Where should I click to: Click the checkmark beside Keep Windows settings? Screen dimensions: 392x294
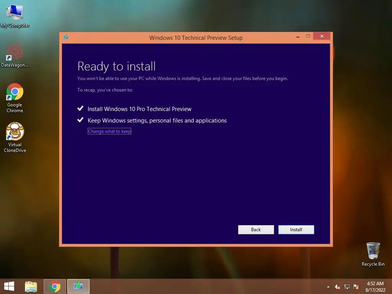click(80, 120)
